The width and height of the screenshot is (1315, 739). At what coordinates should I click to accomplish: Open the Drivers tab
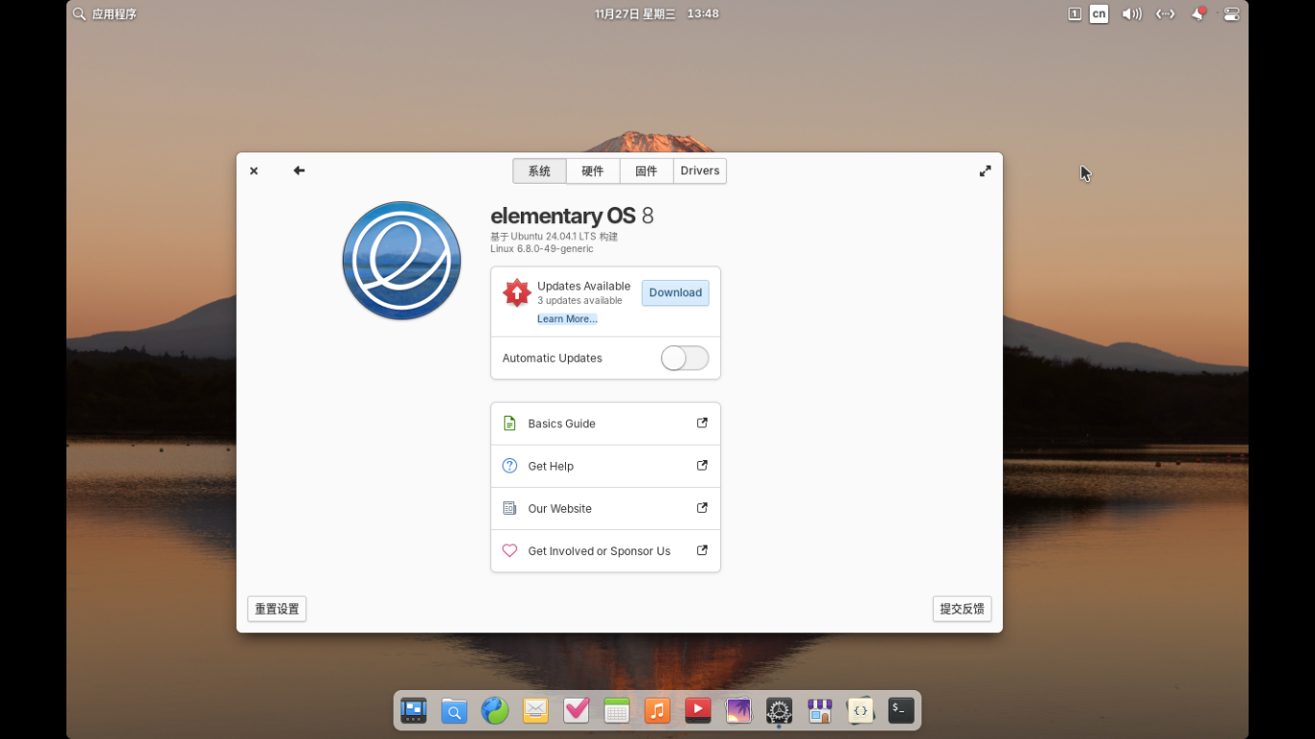pos(700,171)
